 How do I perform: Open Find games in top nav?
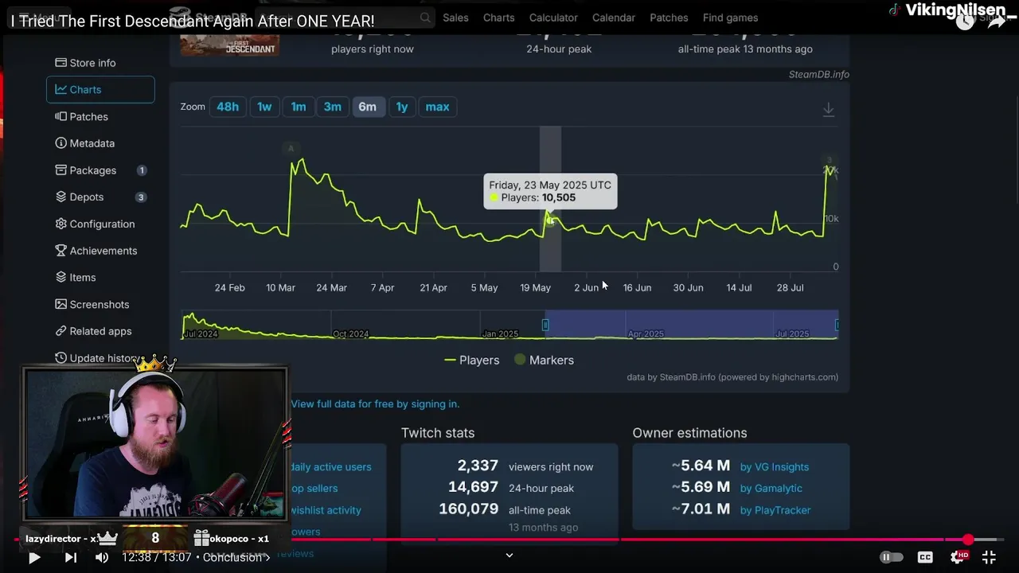[730, 18]
